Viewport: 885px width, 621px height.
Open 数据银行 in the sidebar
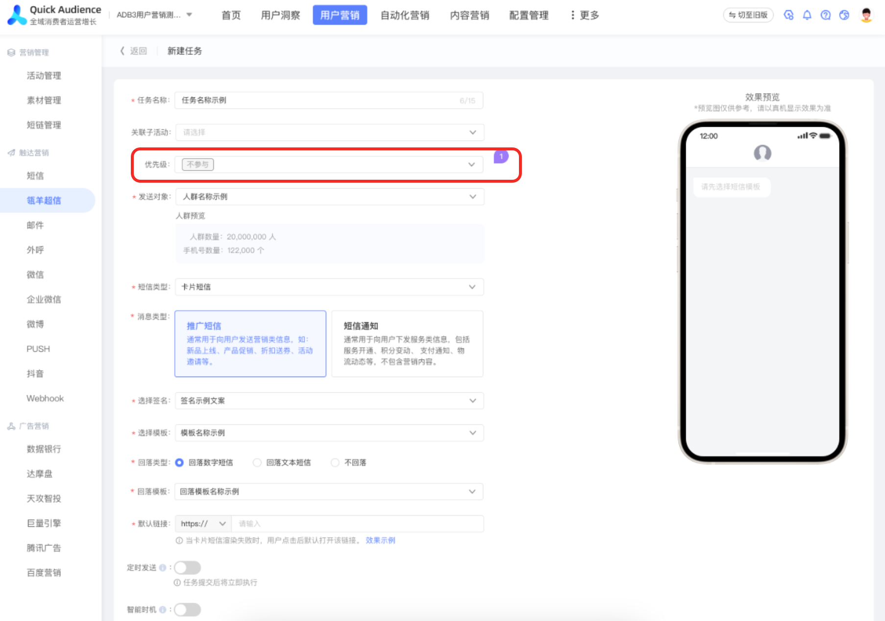point(44,449)
